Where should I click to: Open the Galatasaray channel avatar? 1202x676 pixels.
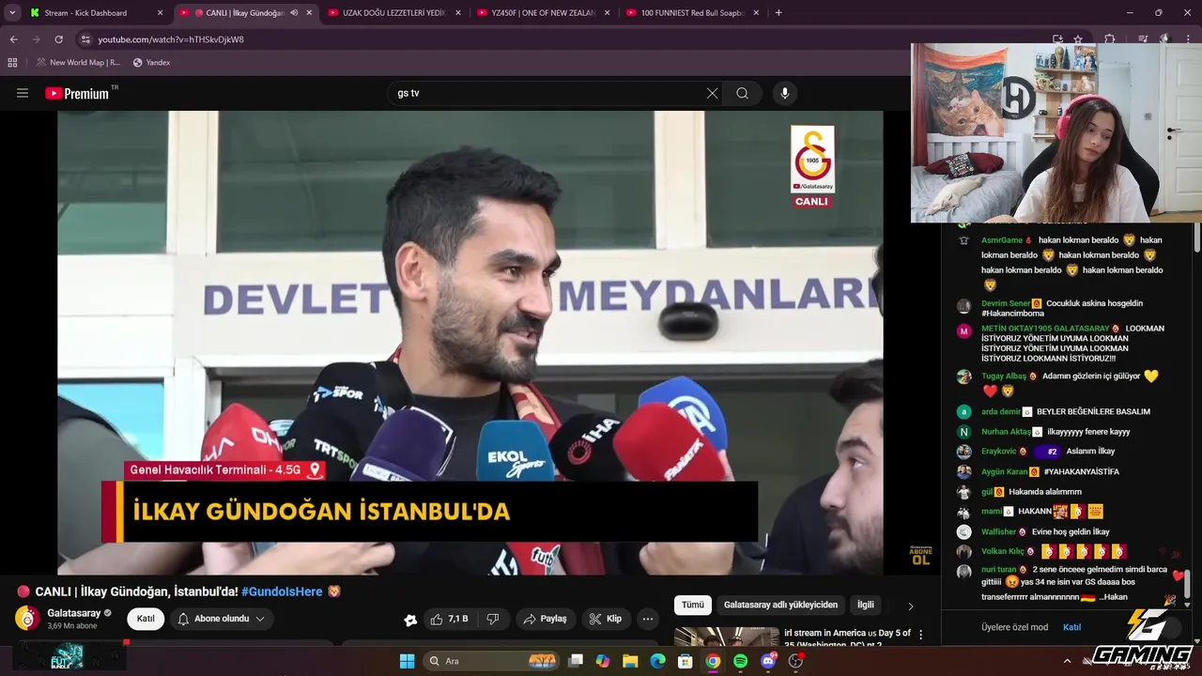(27, 618)
